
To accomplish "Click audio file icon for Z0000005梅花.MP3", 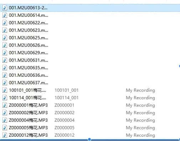I will pyautogui.click(x=5, y=128).
